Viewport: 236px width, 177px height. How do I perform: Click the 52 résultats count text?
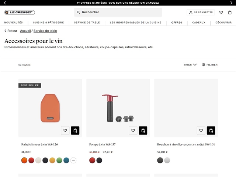(x=24, y=65)
